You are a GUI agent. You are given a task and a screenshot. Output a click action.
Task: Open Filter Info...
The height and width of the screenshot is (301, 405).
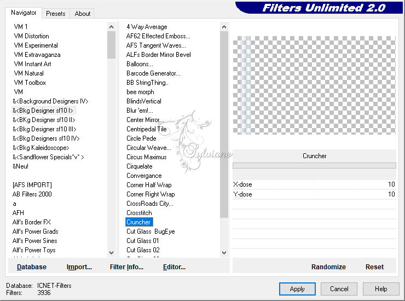126,267
